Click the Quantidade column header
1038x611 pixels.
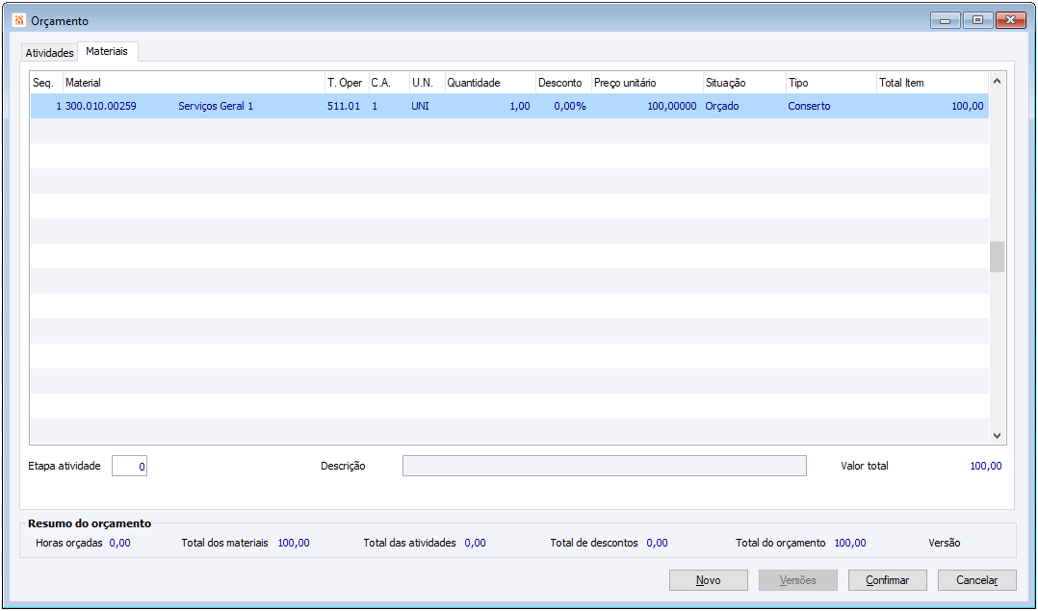click(490, 83)
